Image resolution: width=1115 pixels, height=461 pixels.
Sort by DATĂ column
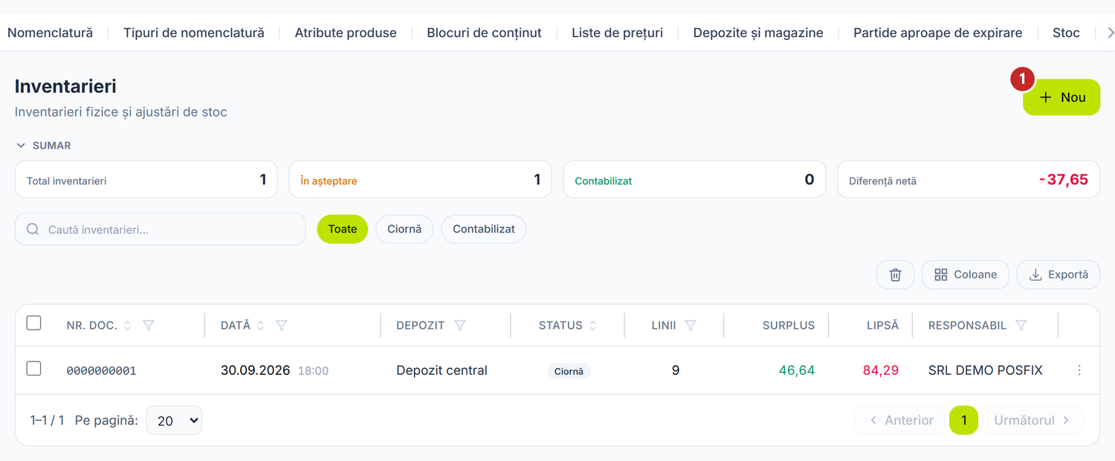point(260,325)
